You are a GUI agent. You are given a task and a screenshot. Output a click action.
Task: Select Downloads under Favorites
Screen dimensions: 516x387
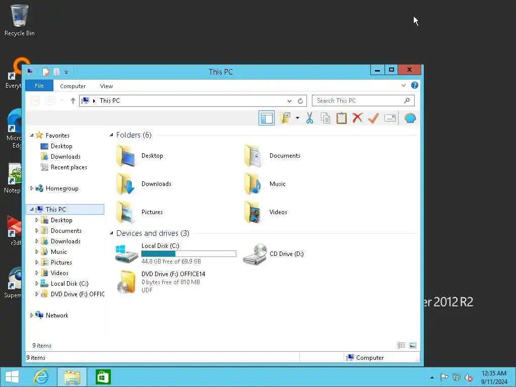tap(66, 157)
